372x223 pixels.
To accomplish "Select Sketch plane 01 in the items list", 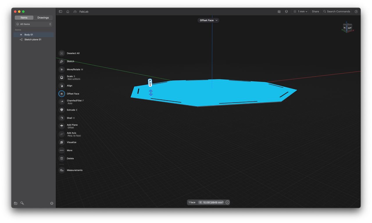I will point(34,40).
